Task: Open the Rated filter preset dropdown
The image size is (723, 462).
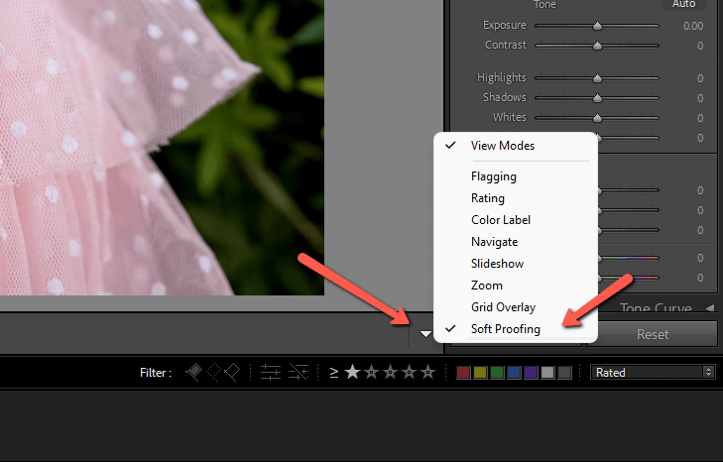Action: [x=653, y=372]
